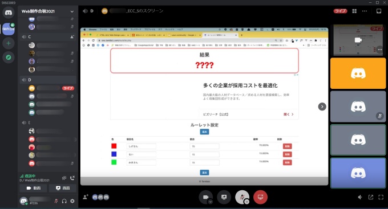The width and height of the screenshot is (388, 209).
Task: Open user settings gear icon
Action: point(72,201)
